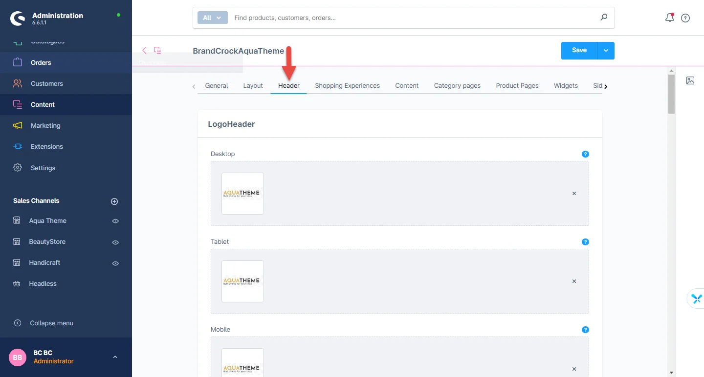The height and width of the screenshot is (377, 704).
Task: Open the media image icon in right sidebar
Action: tap(690, 80)
